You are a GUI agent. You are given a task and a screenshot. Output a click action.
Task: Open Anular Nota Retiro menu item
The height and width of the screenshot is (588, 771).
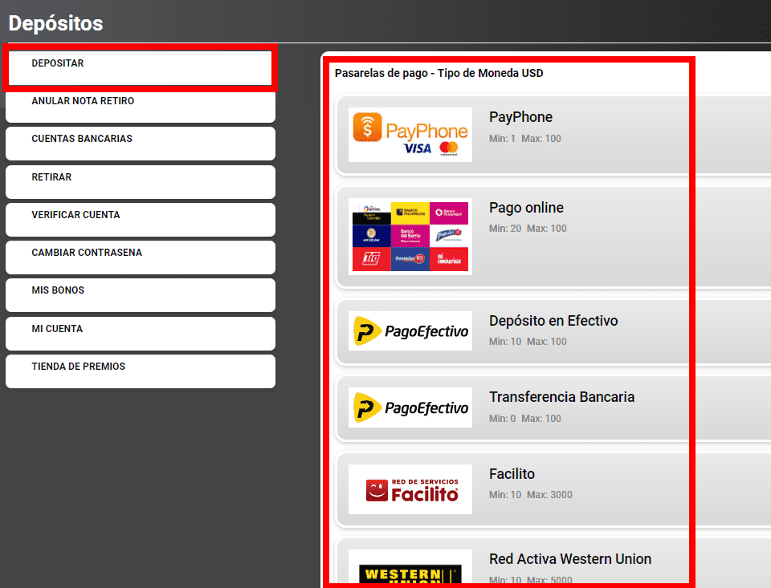tap(140, 106)
